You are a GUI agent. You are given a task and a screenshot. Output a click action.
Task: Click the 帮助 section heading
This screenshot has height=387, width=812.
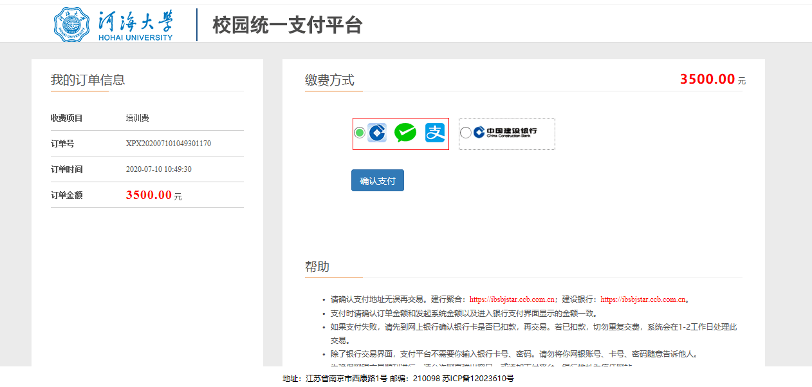click(317, 267)
